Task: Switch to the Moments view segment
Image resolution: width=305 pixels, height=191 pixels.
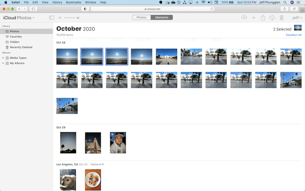Action: point(162,18)
